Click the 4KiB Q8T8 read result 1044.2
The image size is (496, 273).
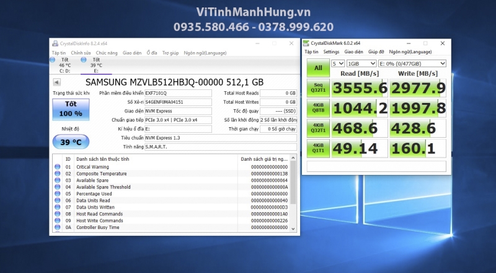(x=359, y=108)
